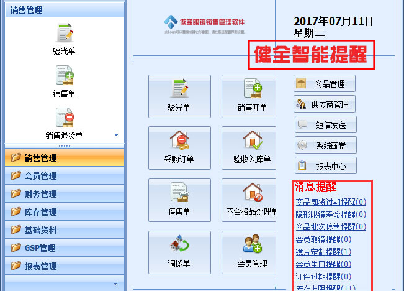Open 报表中心 button
Viewport: 404px width, 291px height.
tap(325, 165)
